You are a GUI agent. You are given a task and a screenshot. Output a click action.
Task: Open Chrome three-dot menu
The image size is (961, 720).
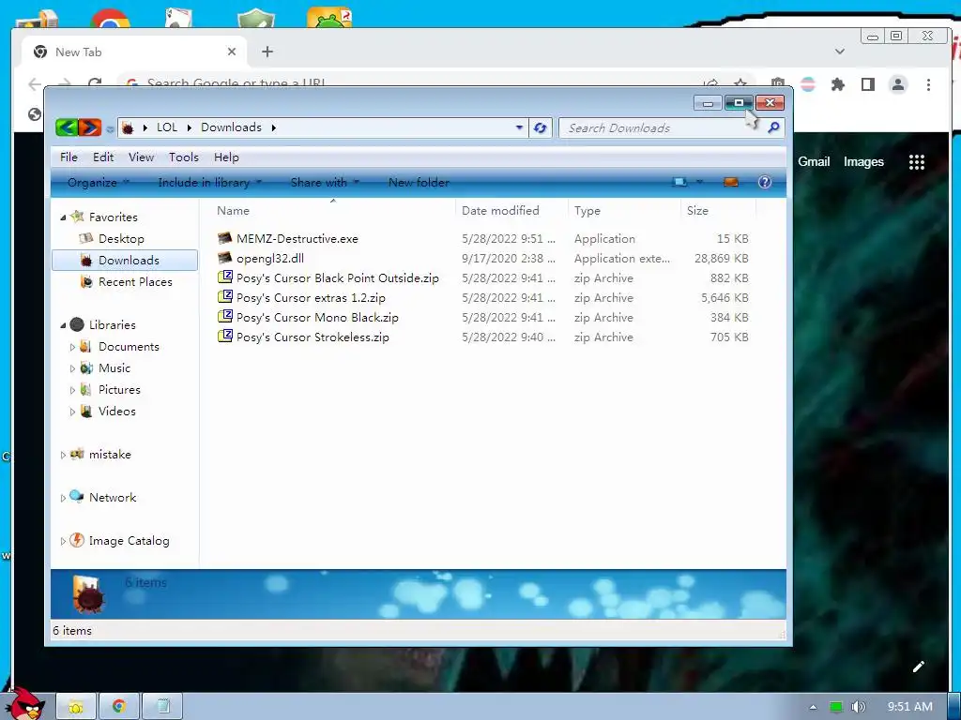coord(928,84)
